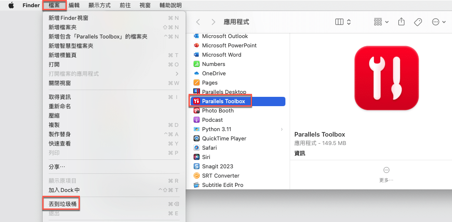Select the Numbers app icon
The width and height of the screenshot is (452, 222).
(197, 64)
